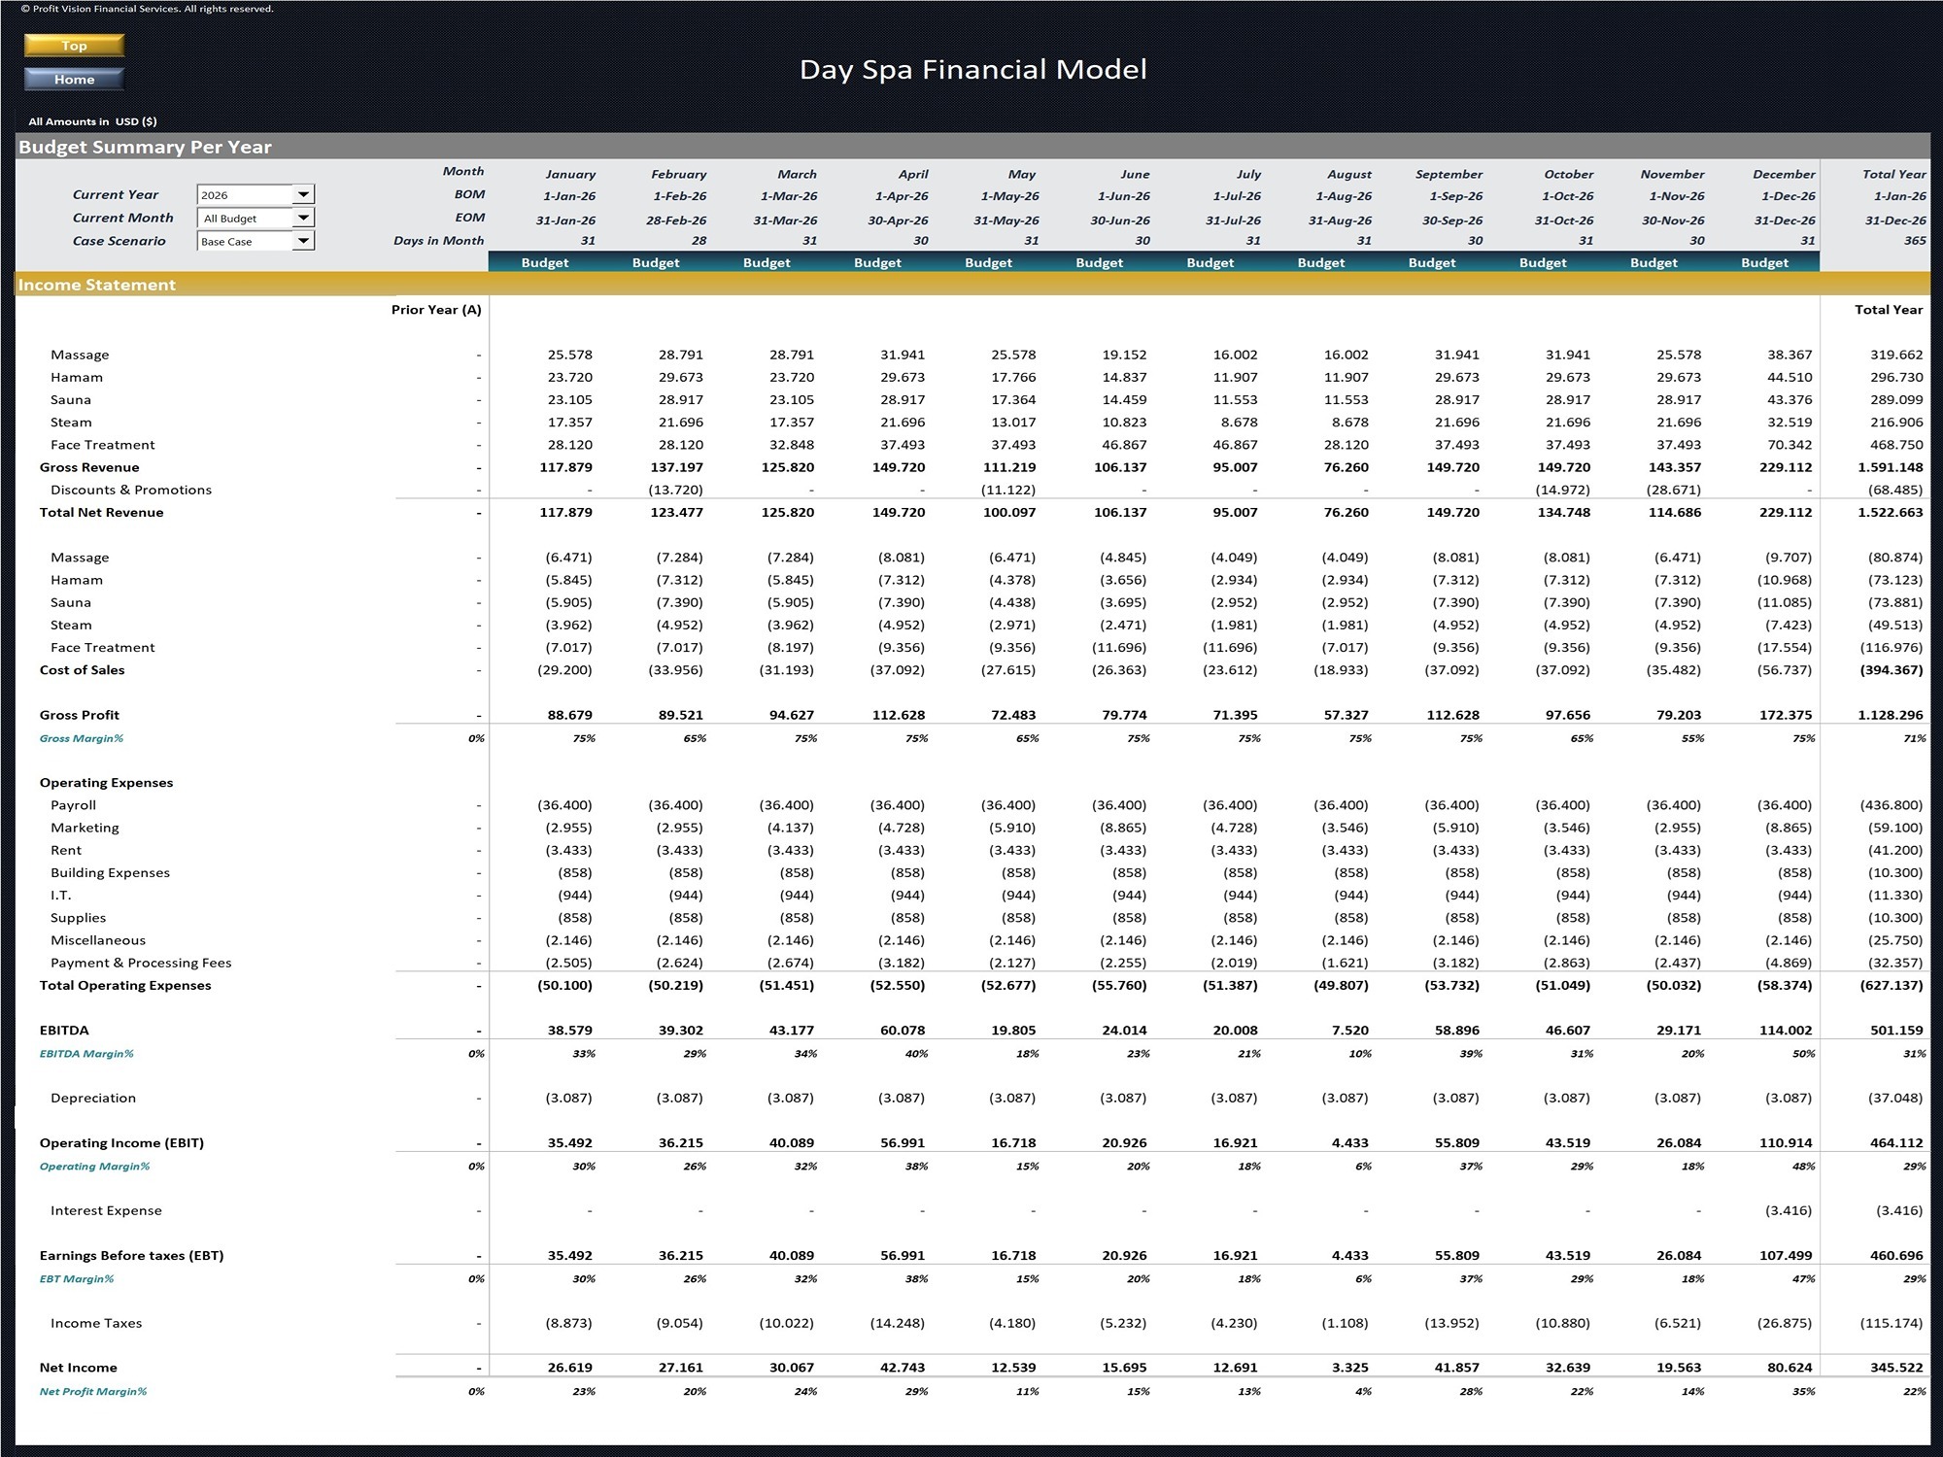Click Cost of Sales total (394.367)
Viewport: 1943px width, 1457px height.
tap(1892, 669)
